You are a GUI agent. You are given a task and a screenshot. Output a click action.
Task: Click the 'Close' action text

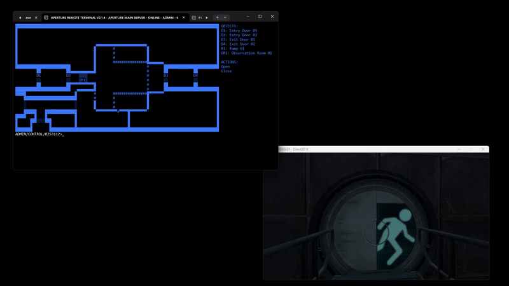pos(227,71)
